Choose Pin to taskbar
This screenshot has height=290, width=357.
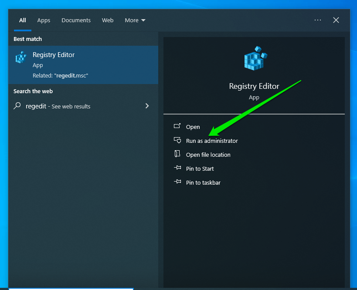[203, 182]
